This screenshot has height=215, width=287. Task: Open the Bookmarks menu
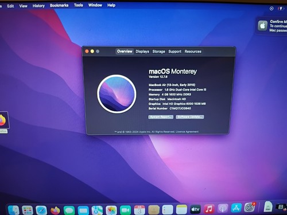coord(59,5)
